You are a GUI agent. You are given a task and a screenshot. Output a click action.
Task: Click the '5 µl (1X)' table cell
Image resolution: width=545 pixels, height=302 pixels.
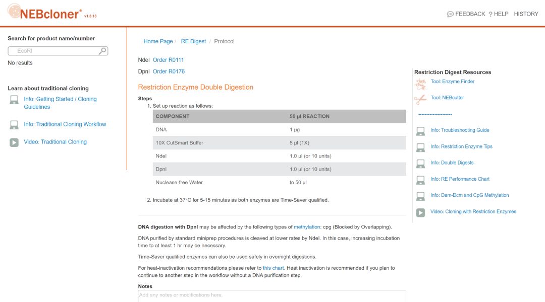(x=299, y=143)
